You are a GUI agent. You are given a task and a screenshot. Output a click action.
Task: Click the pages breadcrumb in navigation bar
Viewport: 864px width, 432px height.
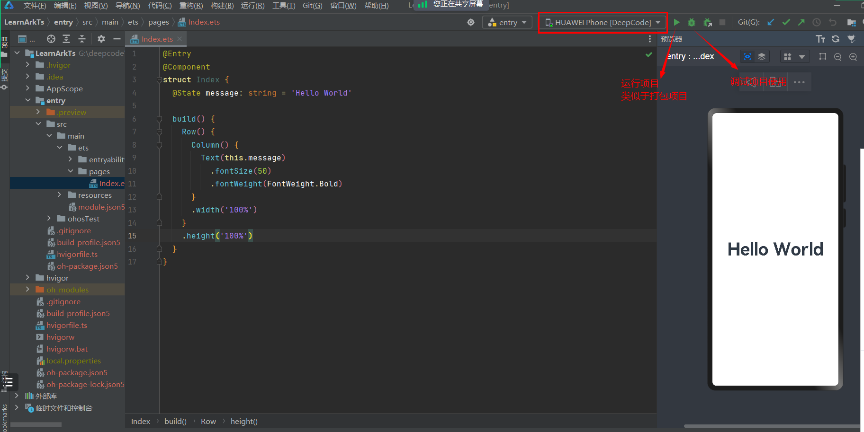tap(158, 22)
